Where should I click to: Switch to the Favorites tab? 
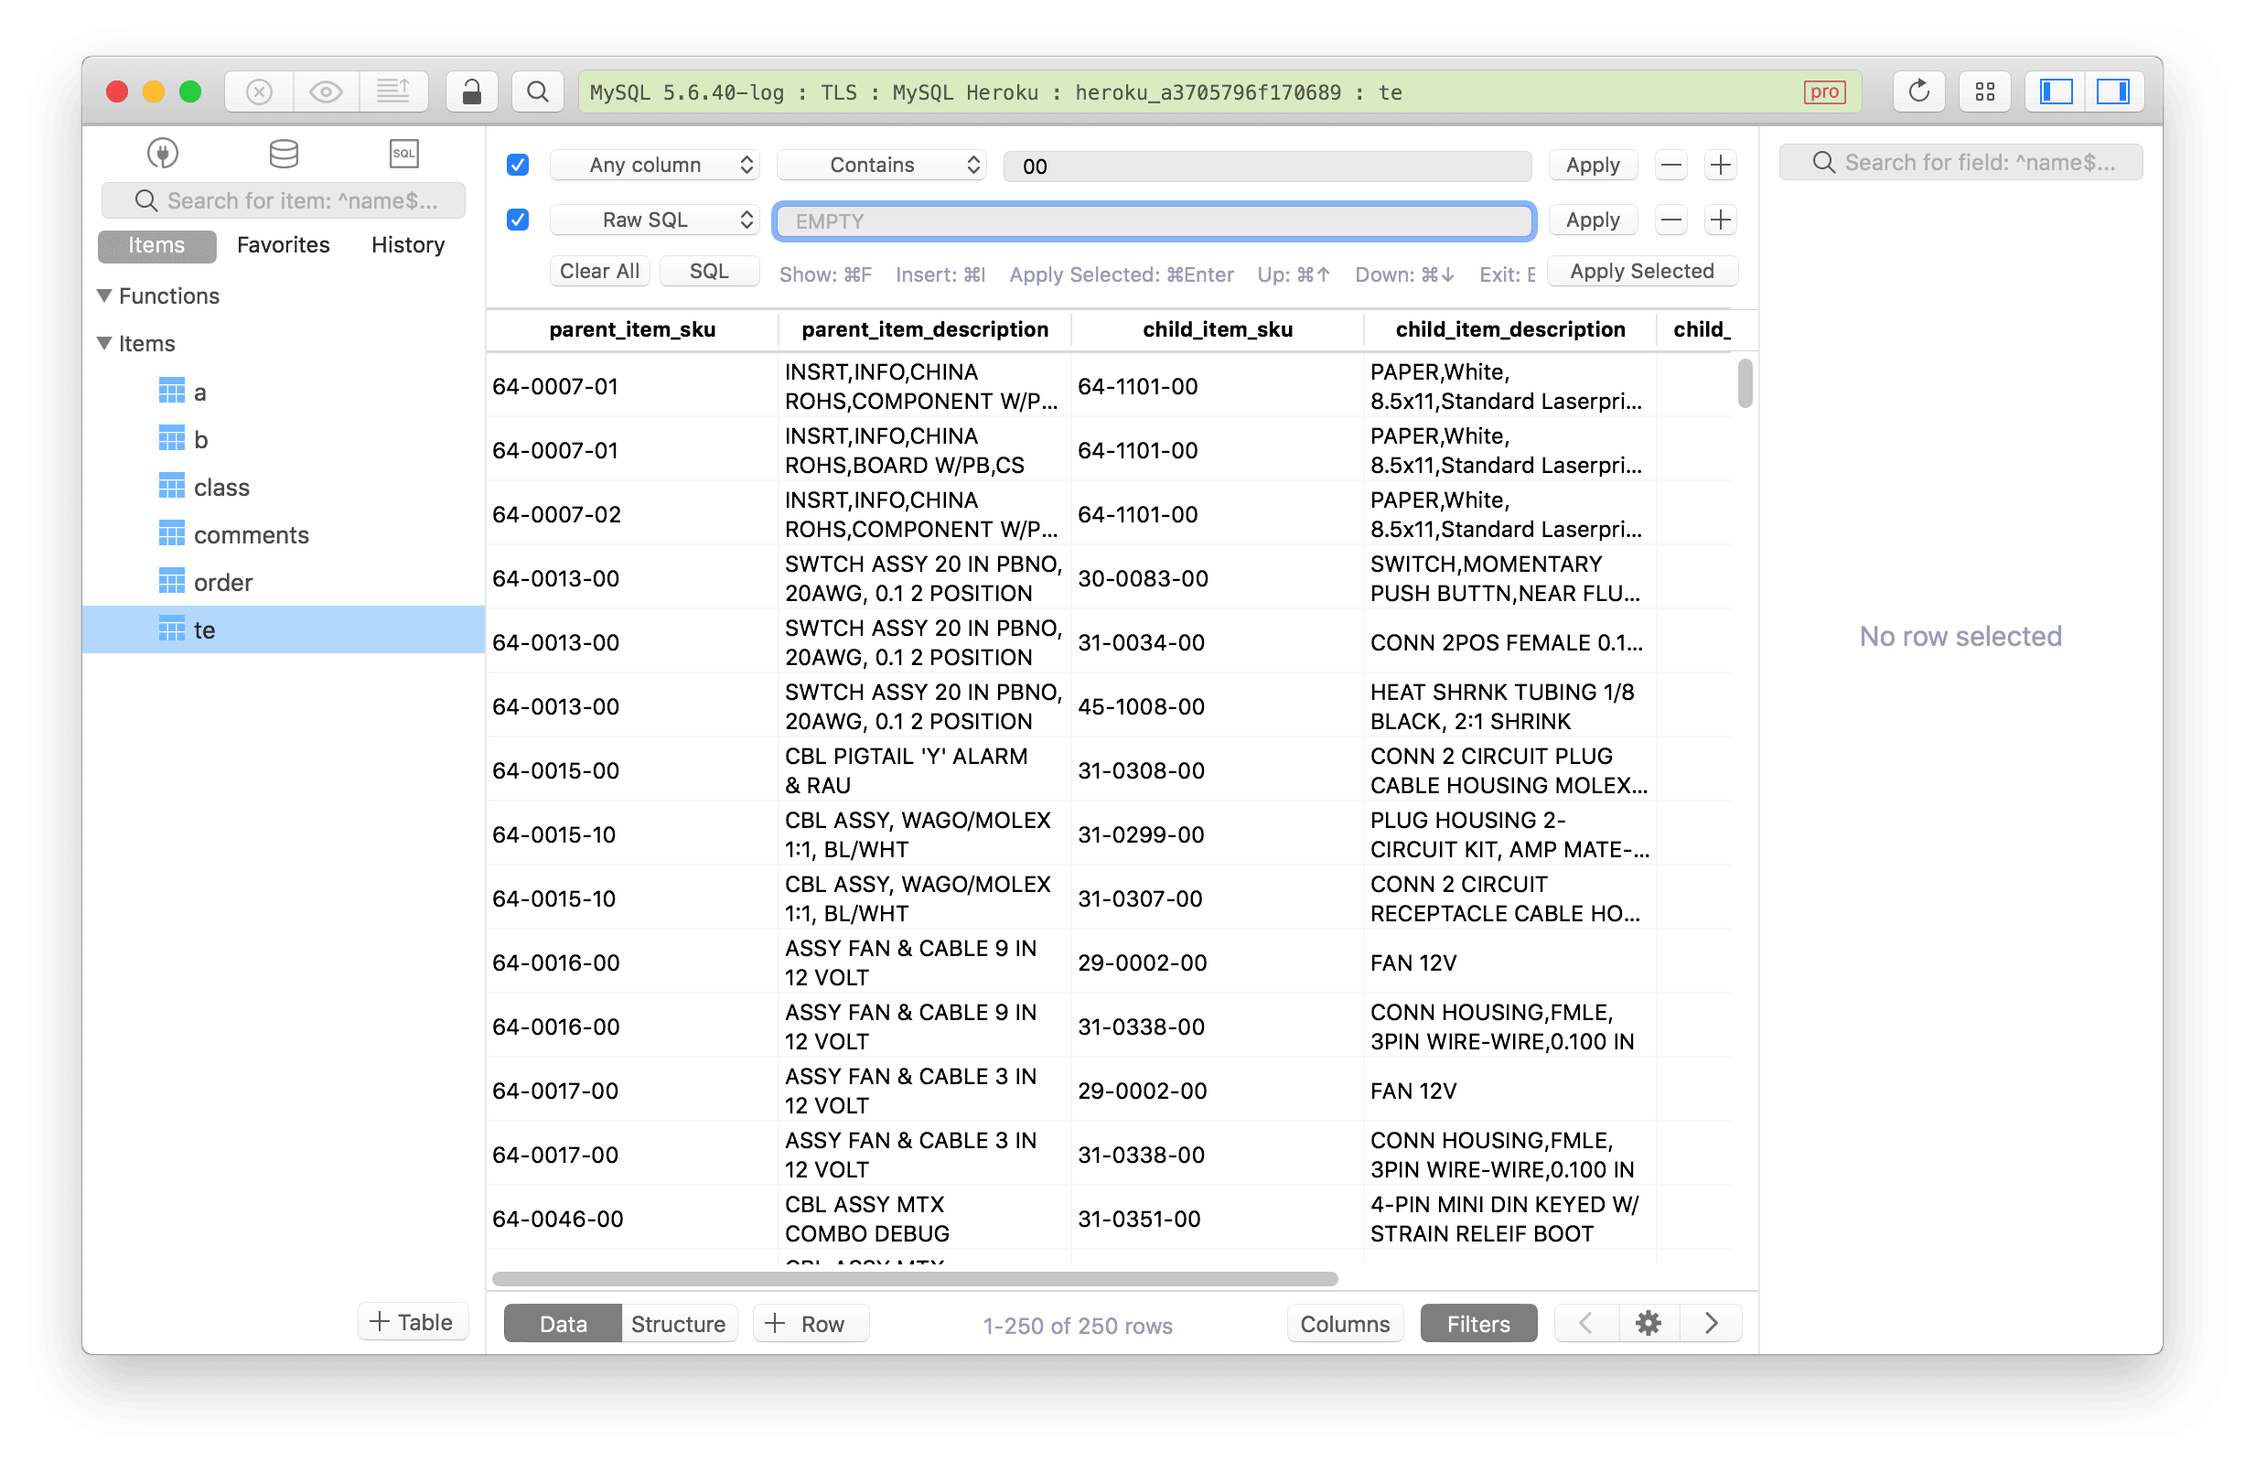tap(284, 245)
